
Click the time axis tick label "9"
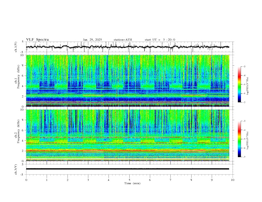click(x=212, y=180)
